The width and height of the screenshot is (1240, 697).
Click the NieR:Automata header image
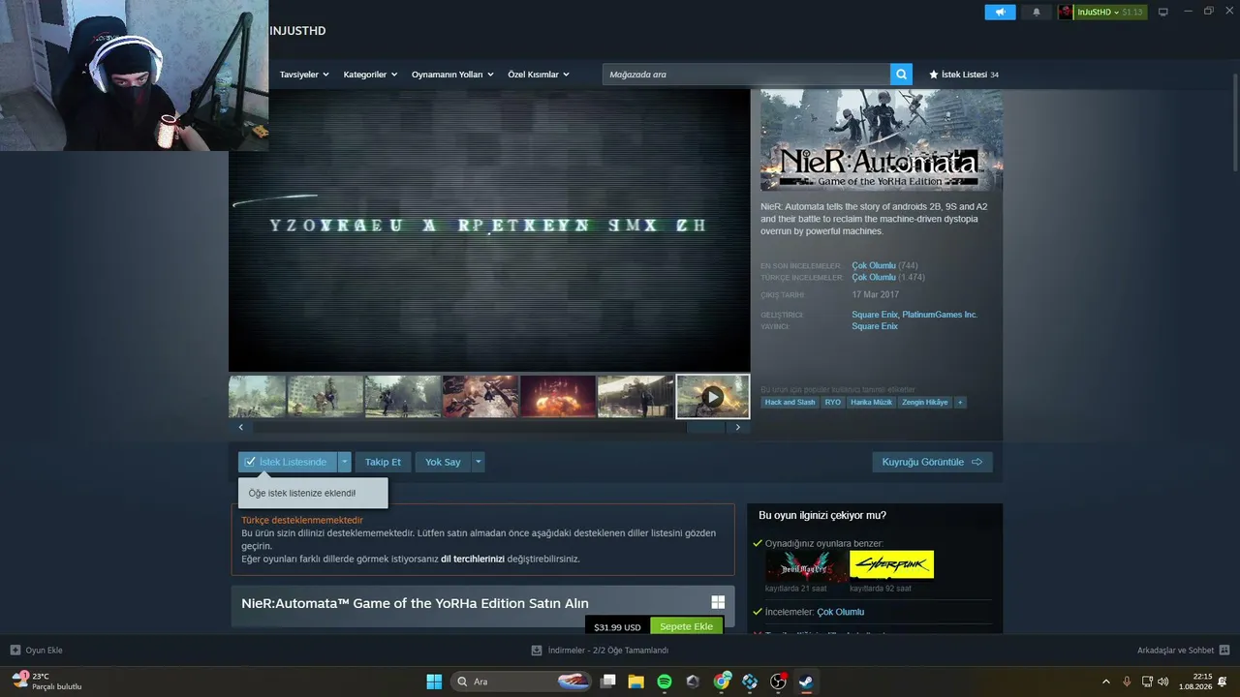(882, 140)
